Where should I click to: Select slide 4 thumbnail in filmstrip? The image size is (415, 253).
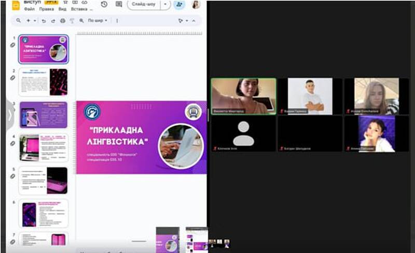click(x=44, y=148)
